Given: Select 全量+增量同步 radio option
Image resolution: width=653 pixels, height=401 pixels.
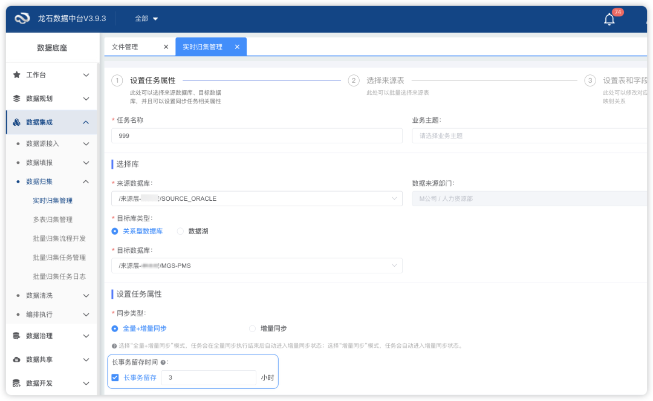Looking at the screenshot, I should click(x=114, y=329).
